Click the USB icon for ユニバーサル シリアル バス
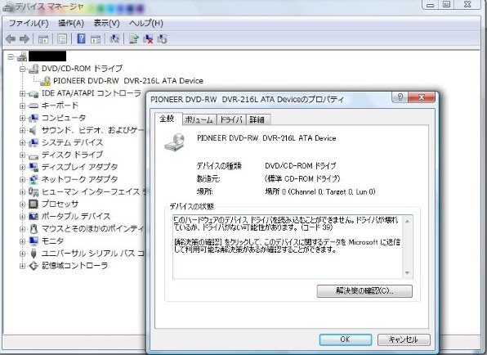 pyautogui.click(x=34, y=254)
